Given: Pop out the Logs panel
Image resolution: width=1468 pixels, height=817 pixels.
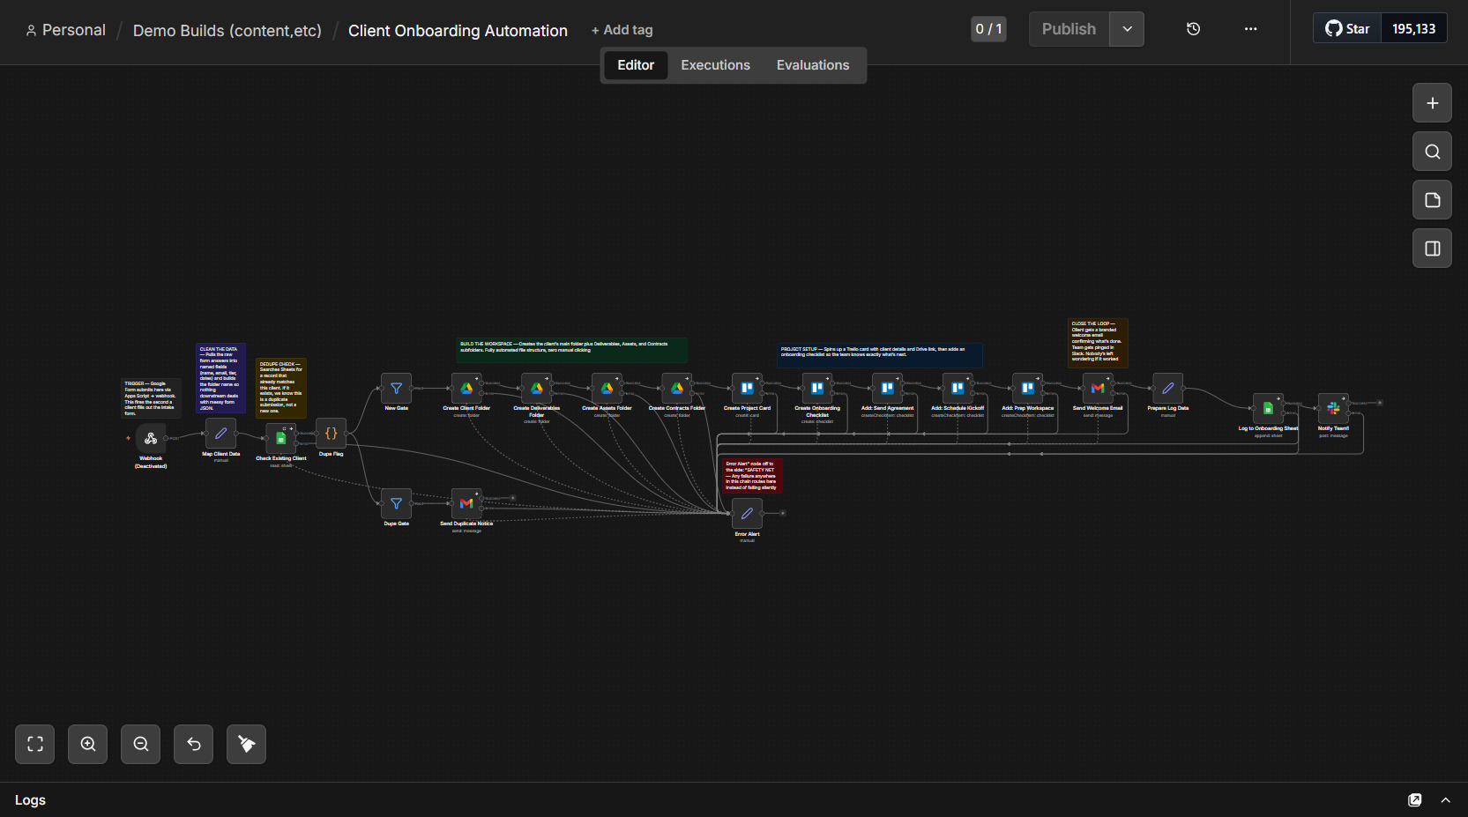Looking at the screenshot, I should (1415, 800).
